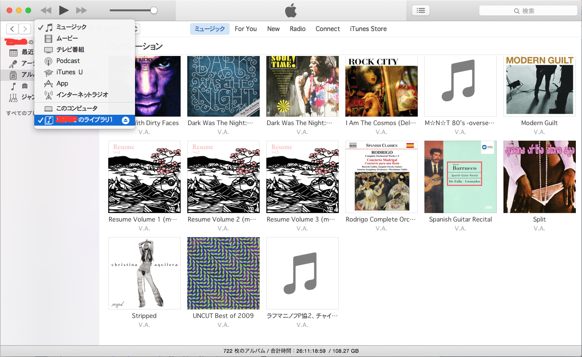The image size is (582, 357).
Task: Choose Podcast from the media menu
Action: point(68,61)
